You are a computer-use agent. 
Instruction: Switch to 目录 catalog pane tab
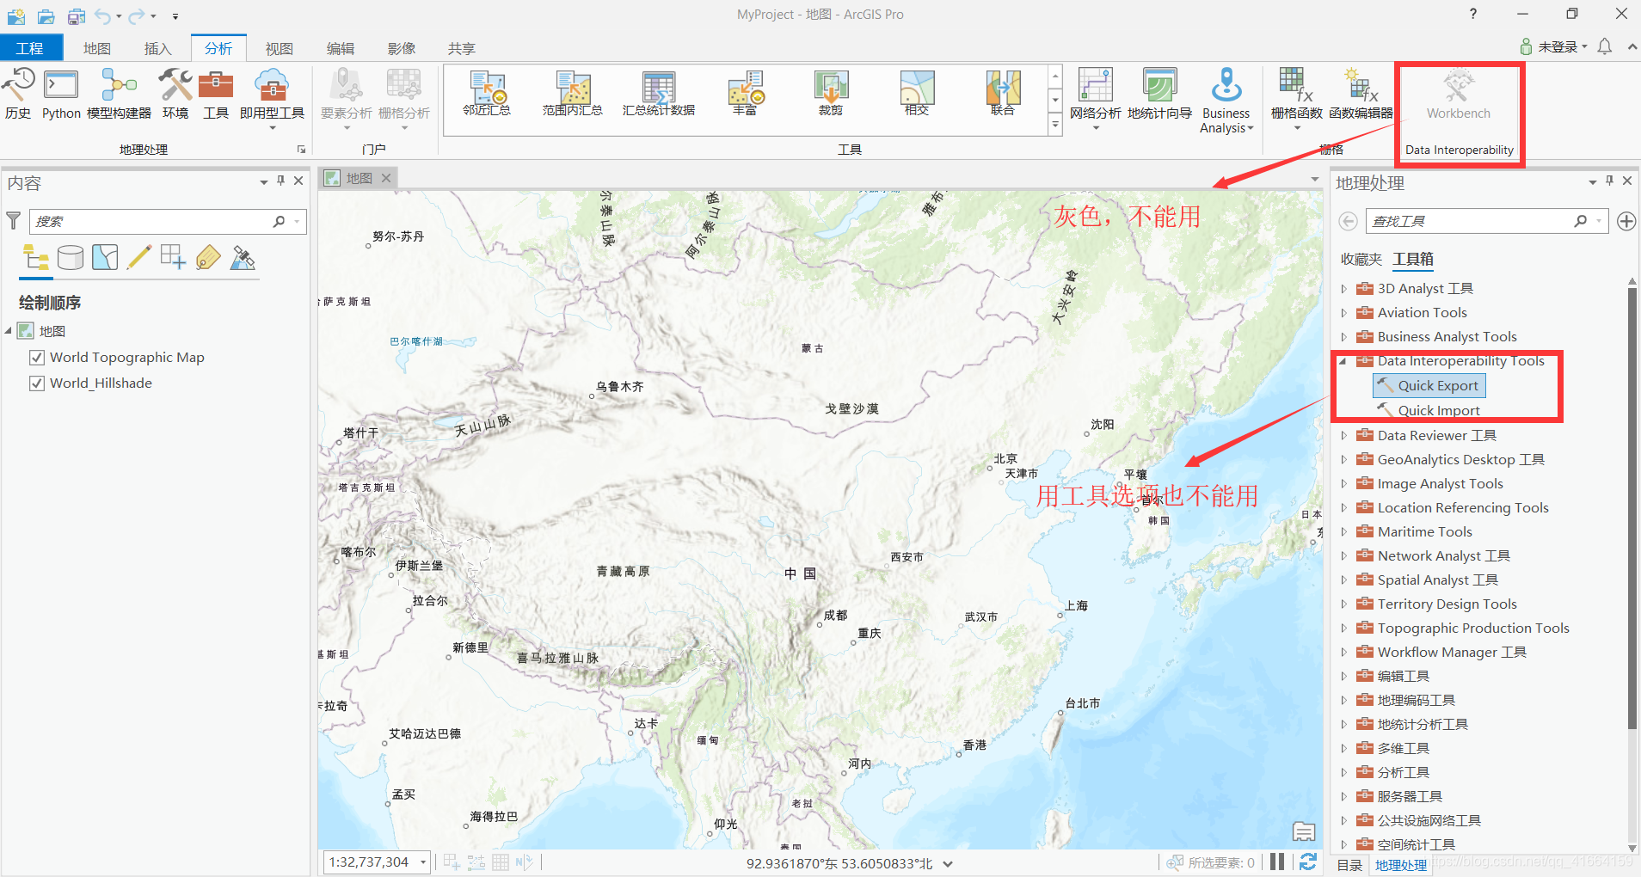(1349, 866)
